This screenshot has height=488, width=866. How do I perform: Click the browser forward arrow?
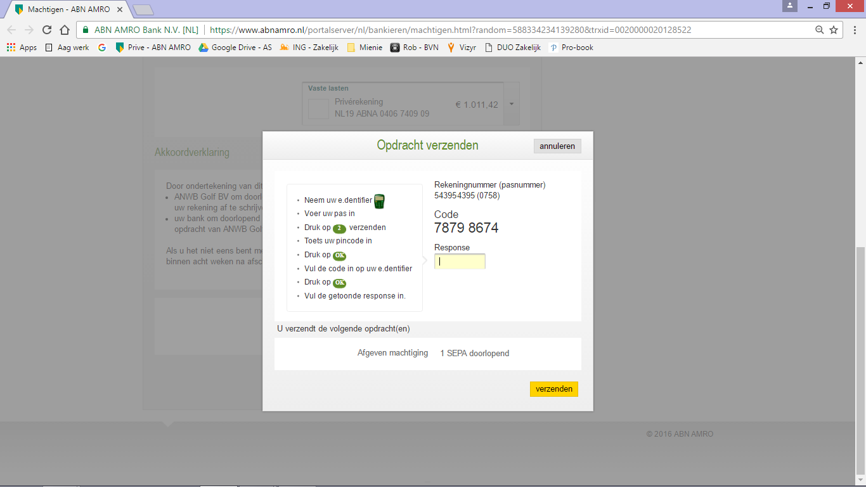click(29, 30)
